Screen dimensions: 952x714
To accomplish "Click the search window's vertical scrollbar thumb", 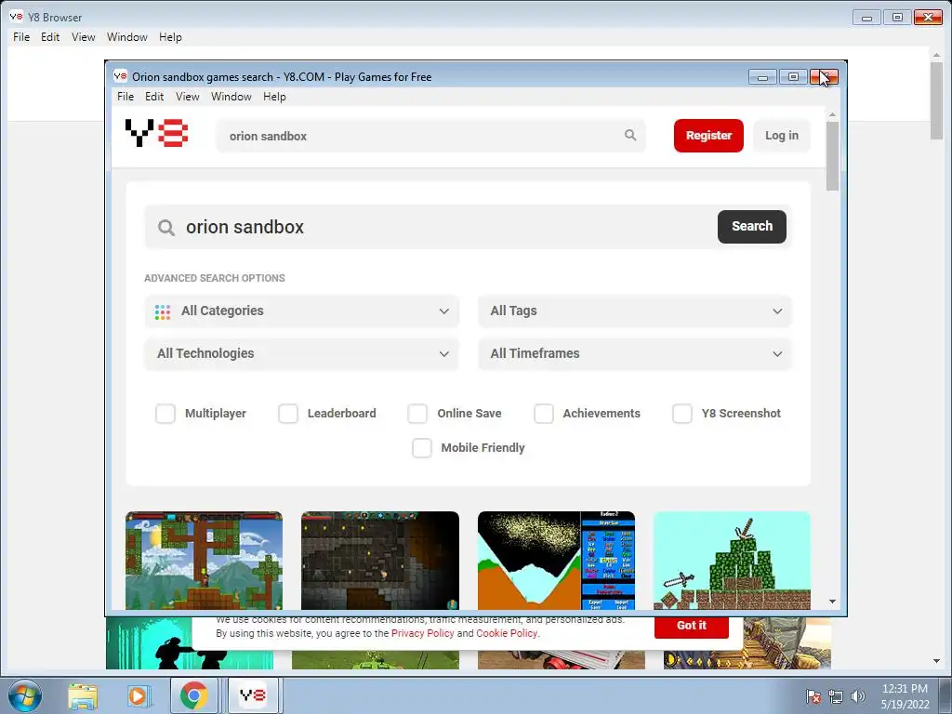I will (832, 156).
